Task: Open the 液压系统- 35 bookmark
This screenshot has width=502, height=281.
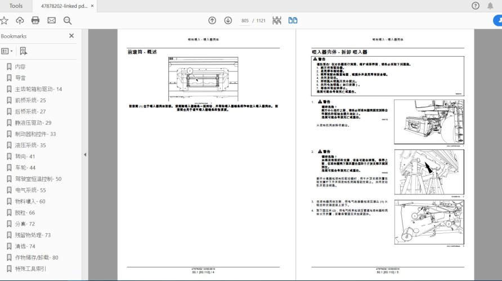Action: tap(30, 145)
